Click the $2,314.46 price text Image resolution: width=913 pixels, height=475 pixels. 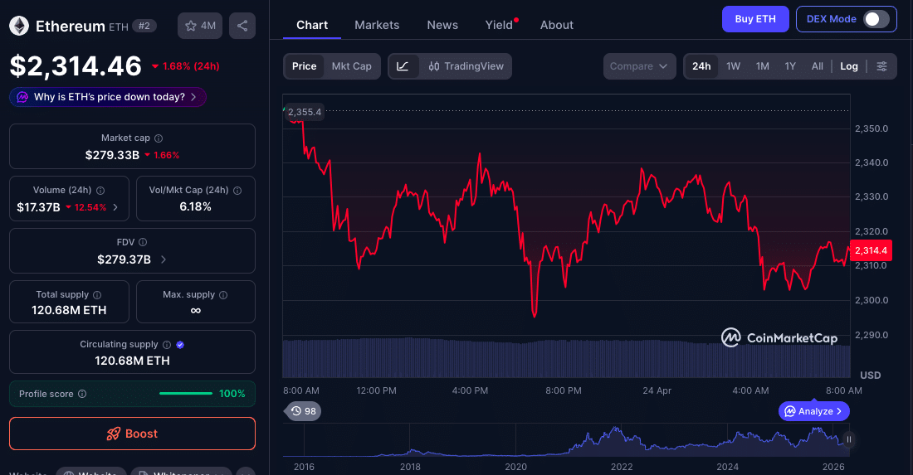76,65
